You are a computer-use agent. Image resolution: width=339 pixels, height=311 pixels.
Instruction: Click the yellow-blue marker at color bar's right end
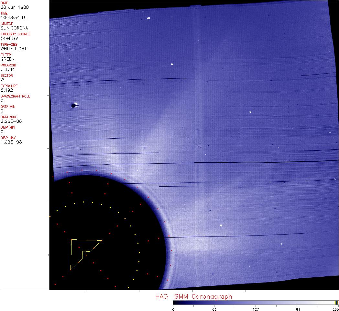click(x=336, y=302)
